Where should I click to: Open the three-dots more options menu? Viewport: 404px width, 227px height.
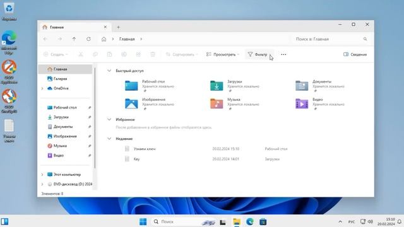283,54
